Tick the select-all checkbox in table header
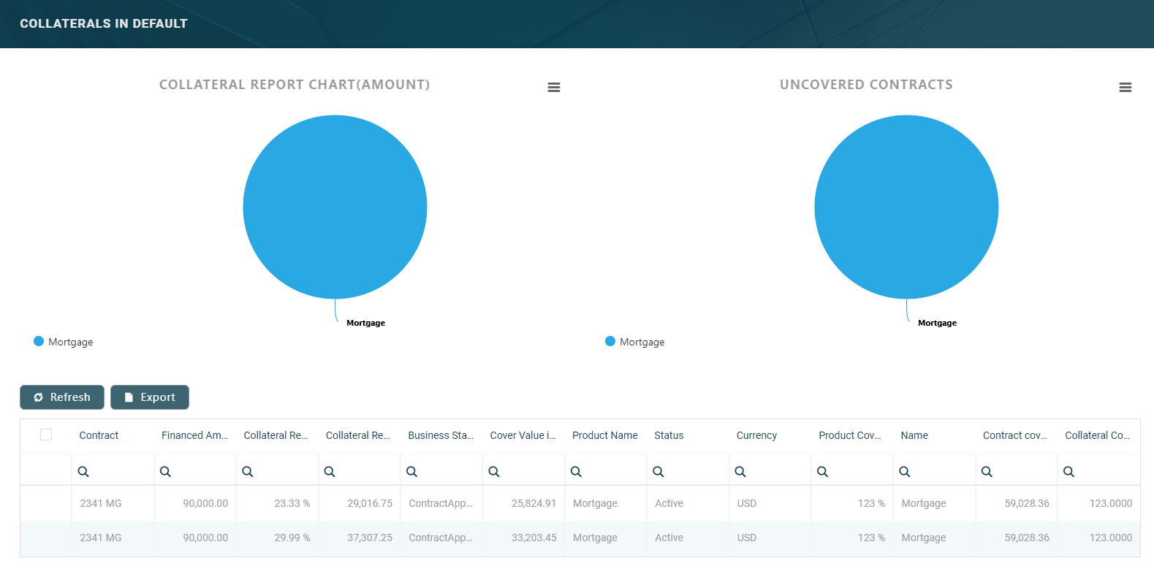Screen dimensions: 1154x566 click(x=46, y=435)
